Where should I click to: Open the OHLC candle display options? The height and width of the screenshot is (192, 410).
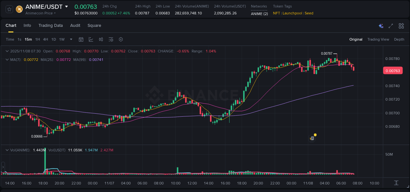pyautogui.click(x=101, y=39)
